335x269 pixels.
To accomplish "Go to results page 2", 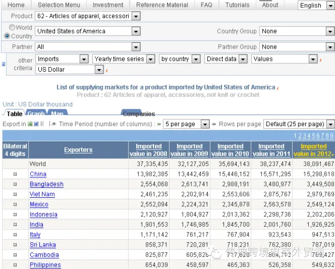I will [300, 136].
